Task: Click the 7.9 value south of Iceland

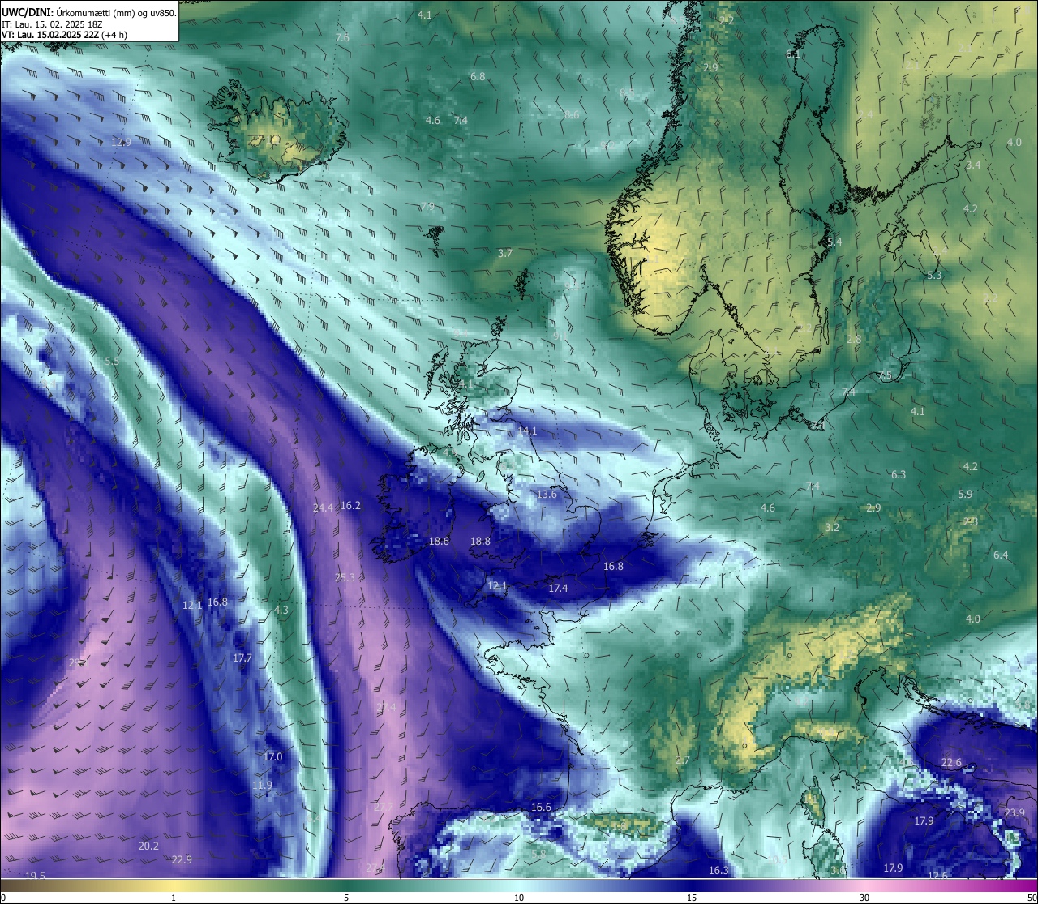Action: coord(427,207)
